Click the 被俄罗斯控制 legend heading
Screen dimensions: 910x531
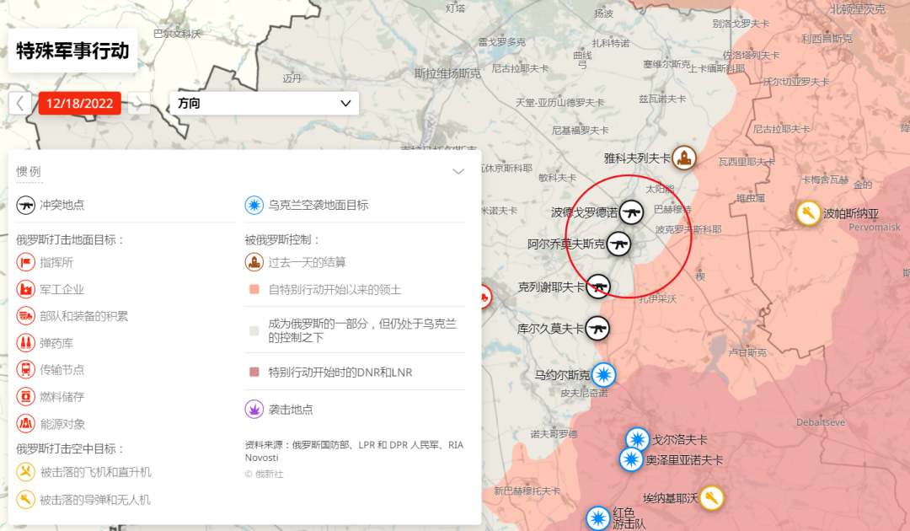click(282, 239)
